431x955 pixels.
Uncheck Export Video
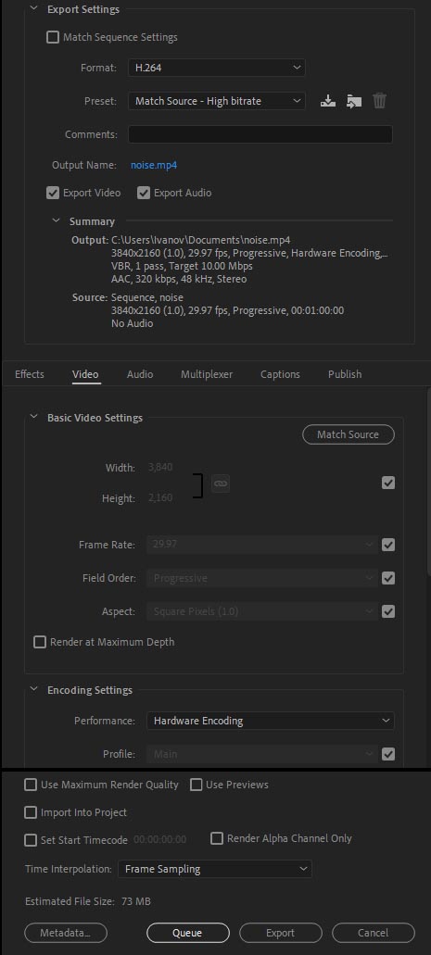click(53, 193)
